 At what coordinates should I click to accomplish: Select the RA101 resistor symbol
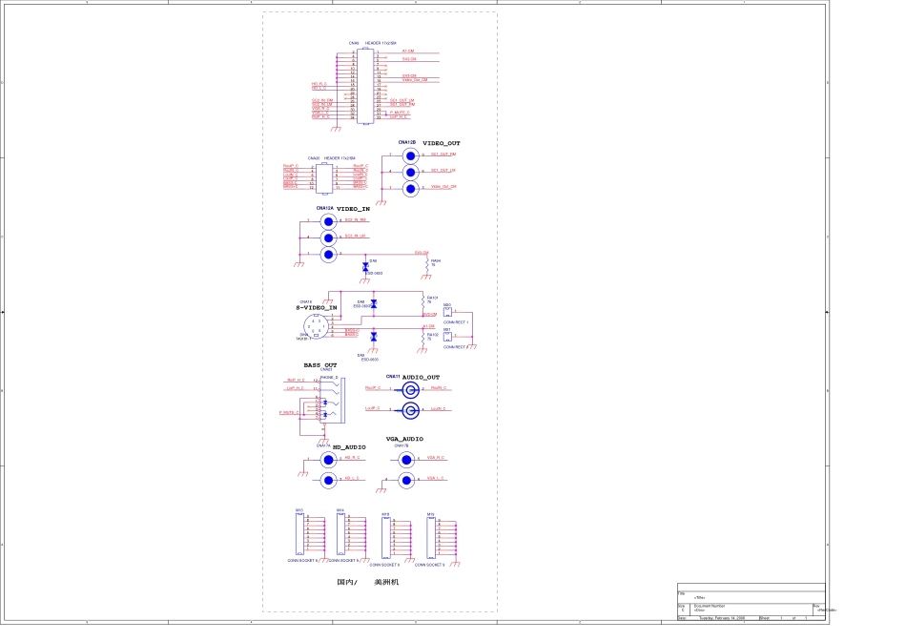tap(422, 301)
